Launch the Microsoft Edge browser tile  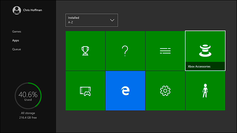125,91
